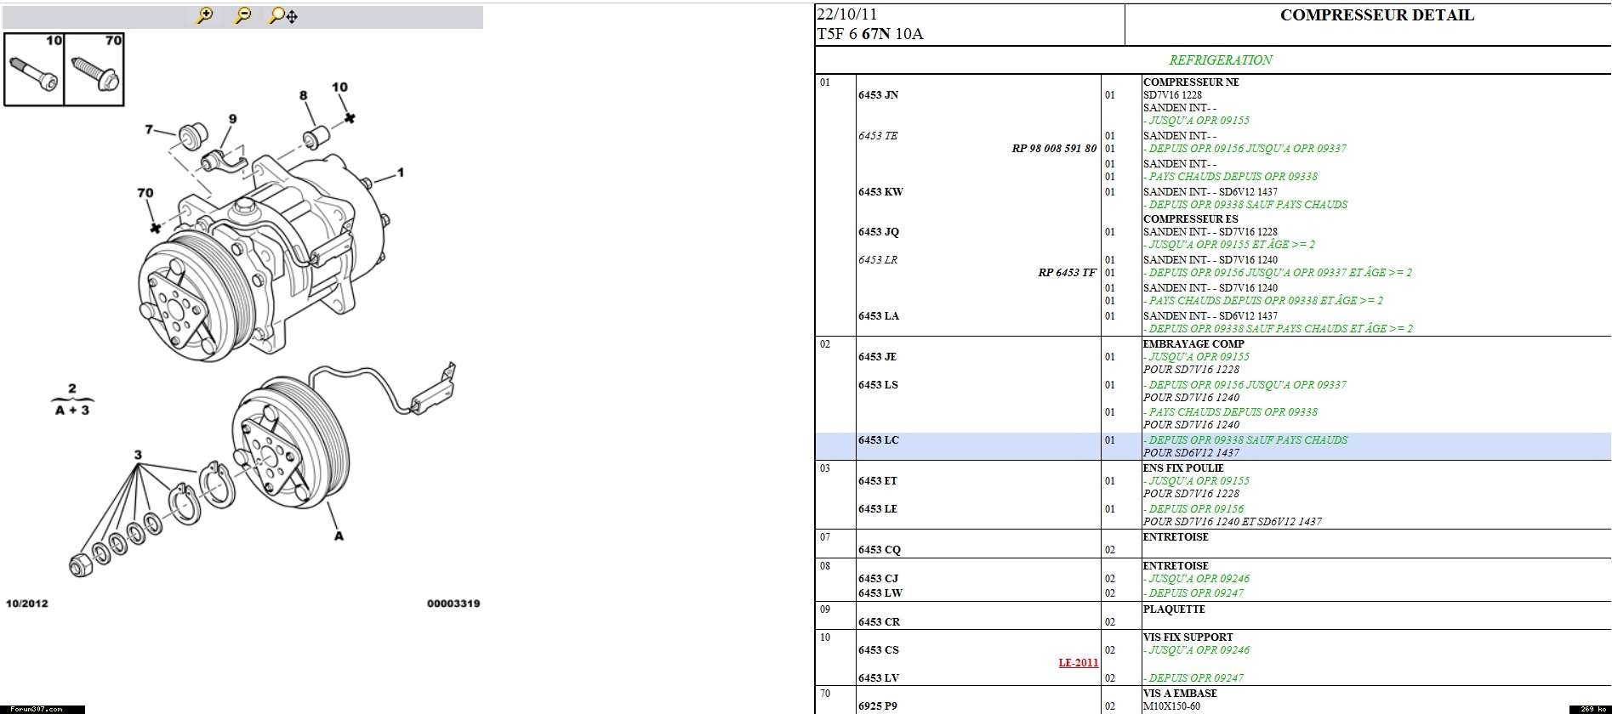Screen dimensions: 1612x714
Task: Click replacement reference RP 6453 TF
Action: tap(1067, 273)
